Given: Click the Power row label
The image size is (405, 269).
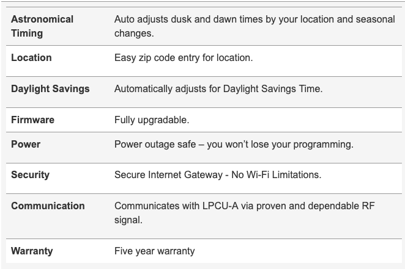Looking at the screenshot, I should pyautogui.click(x=26, y=145).
